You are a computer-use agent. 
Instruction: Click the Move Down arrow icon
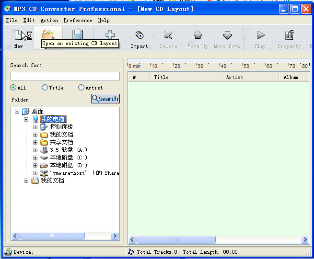[x=227, y=35]
